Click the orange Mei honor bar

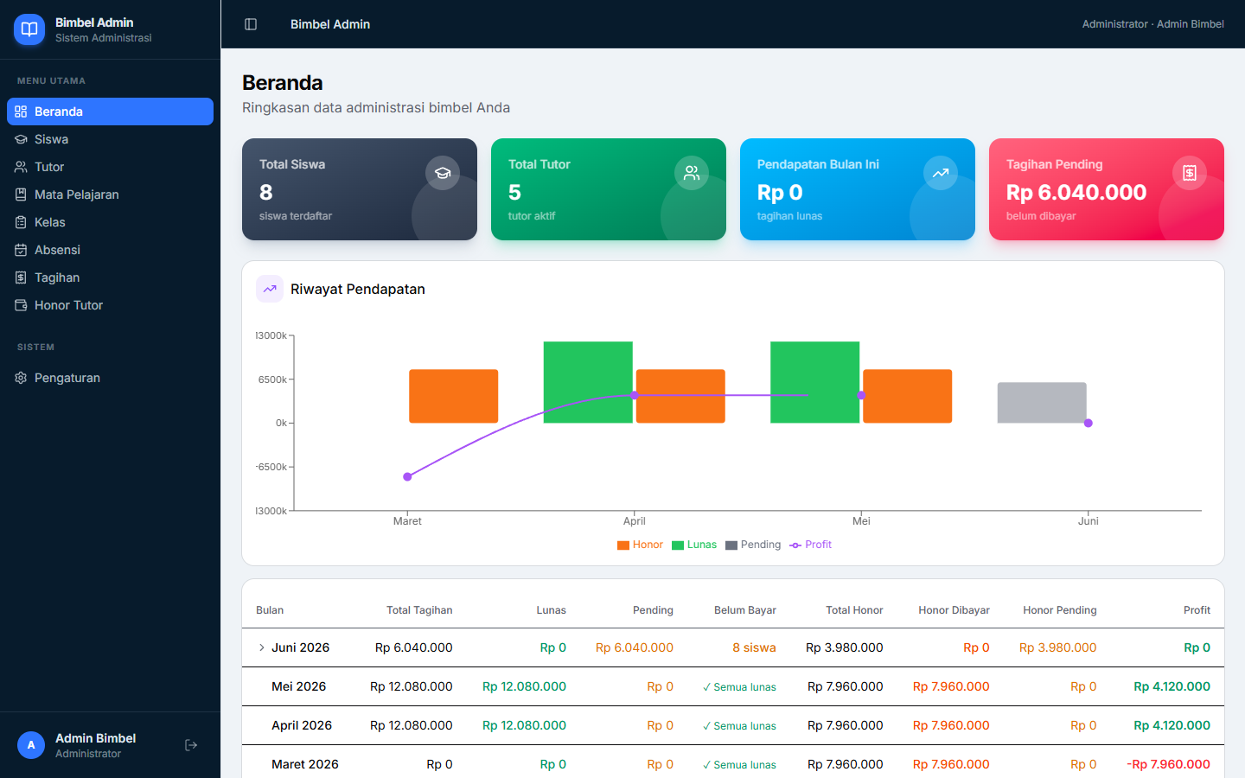tap(907, 396)
